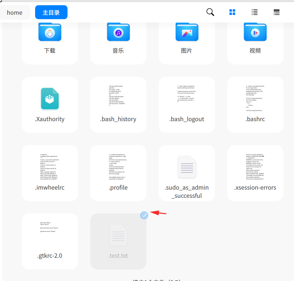
Task: Click the 图片 folder label
Action: [187, 50]
